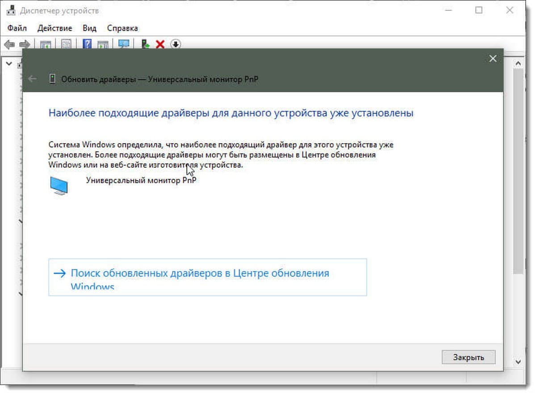This screenshot has height=395, width=536.
Task: Click the scrollbar down arrow at bottom right
Action: (518, 362)
